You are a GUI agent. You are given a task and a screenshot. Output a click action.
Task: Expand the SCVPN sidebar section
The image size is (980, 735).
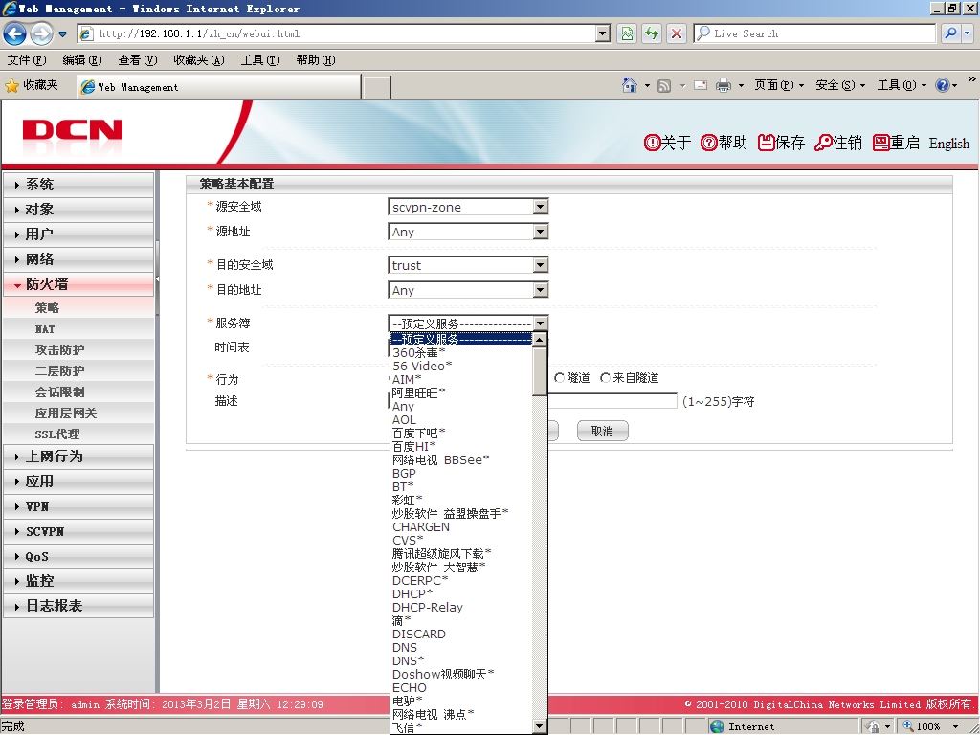pos(78,531)
